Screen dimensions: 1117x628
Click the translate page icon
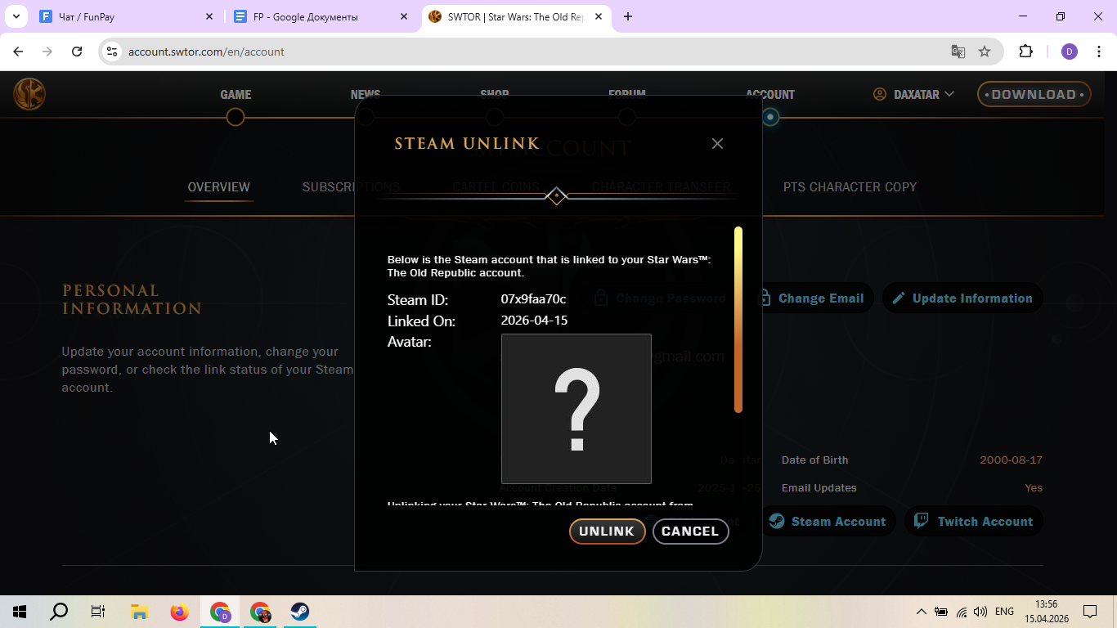point(958,52)
